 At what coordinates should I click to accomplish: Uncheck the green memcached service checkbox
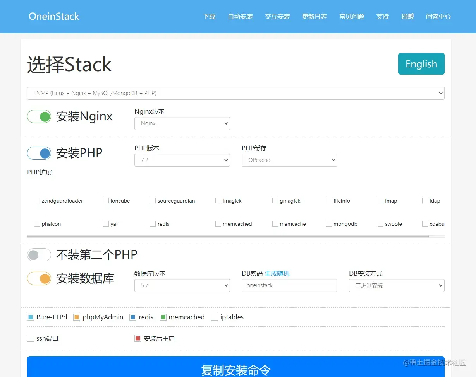(x=163, y=317)
